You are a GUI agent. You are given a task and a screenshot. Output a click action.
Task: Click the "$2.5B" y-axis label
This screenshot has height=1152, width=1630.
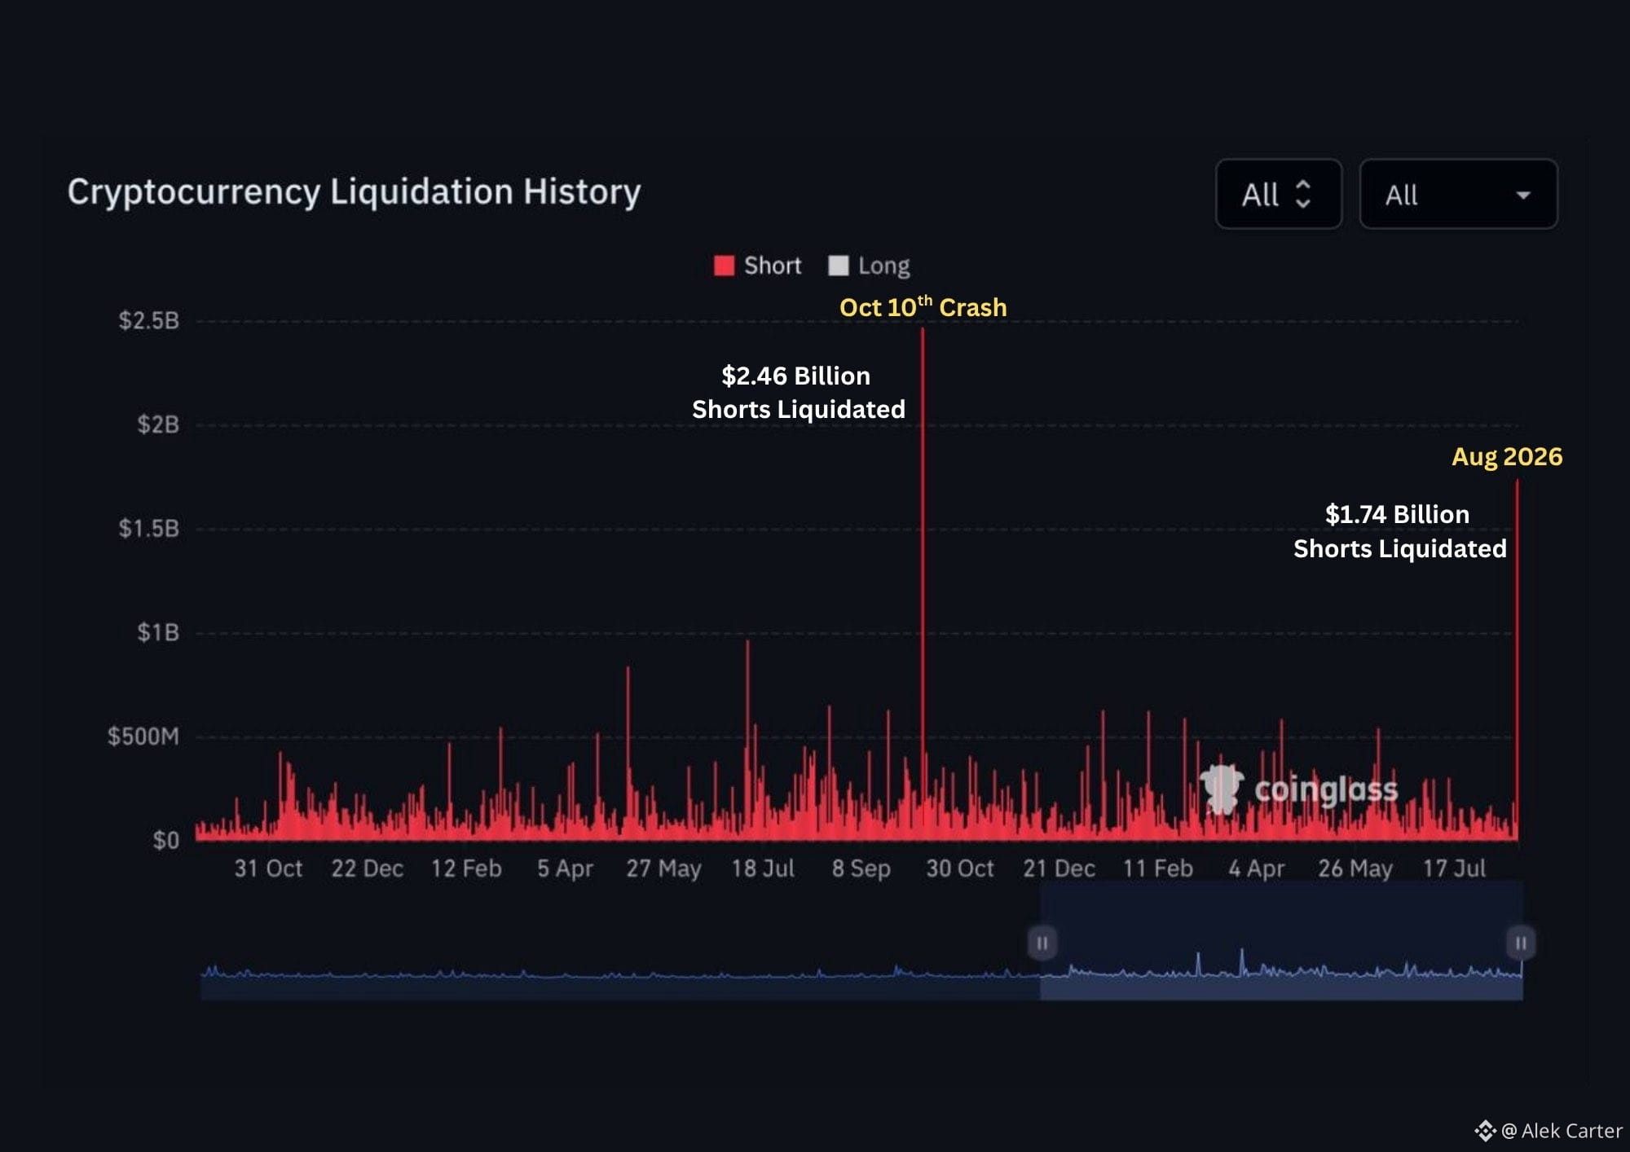(148, 320)
